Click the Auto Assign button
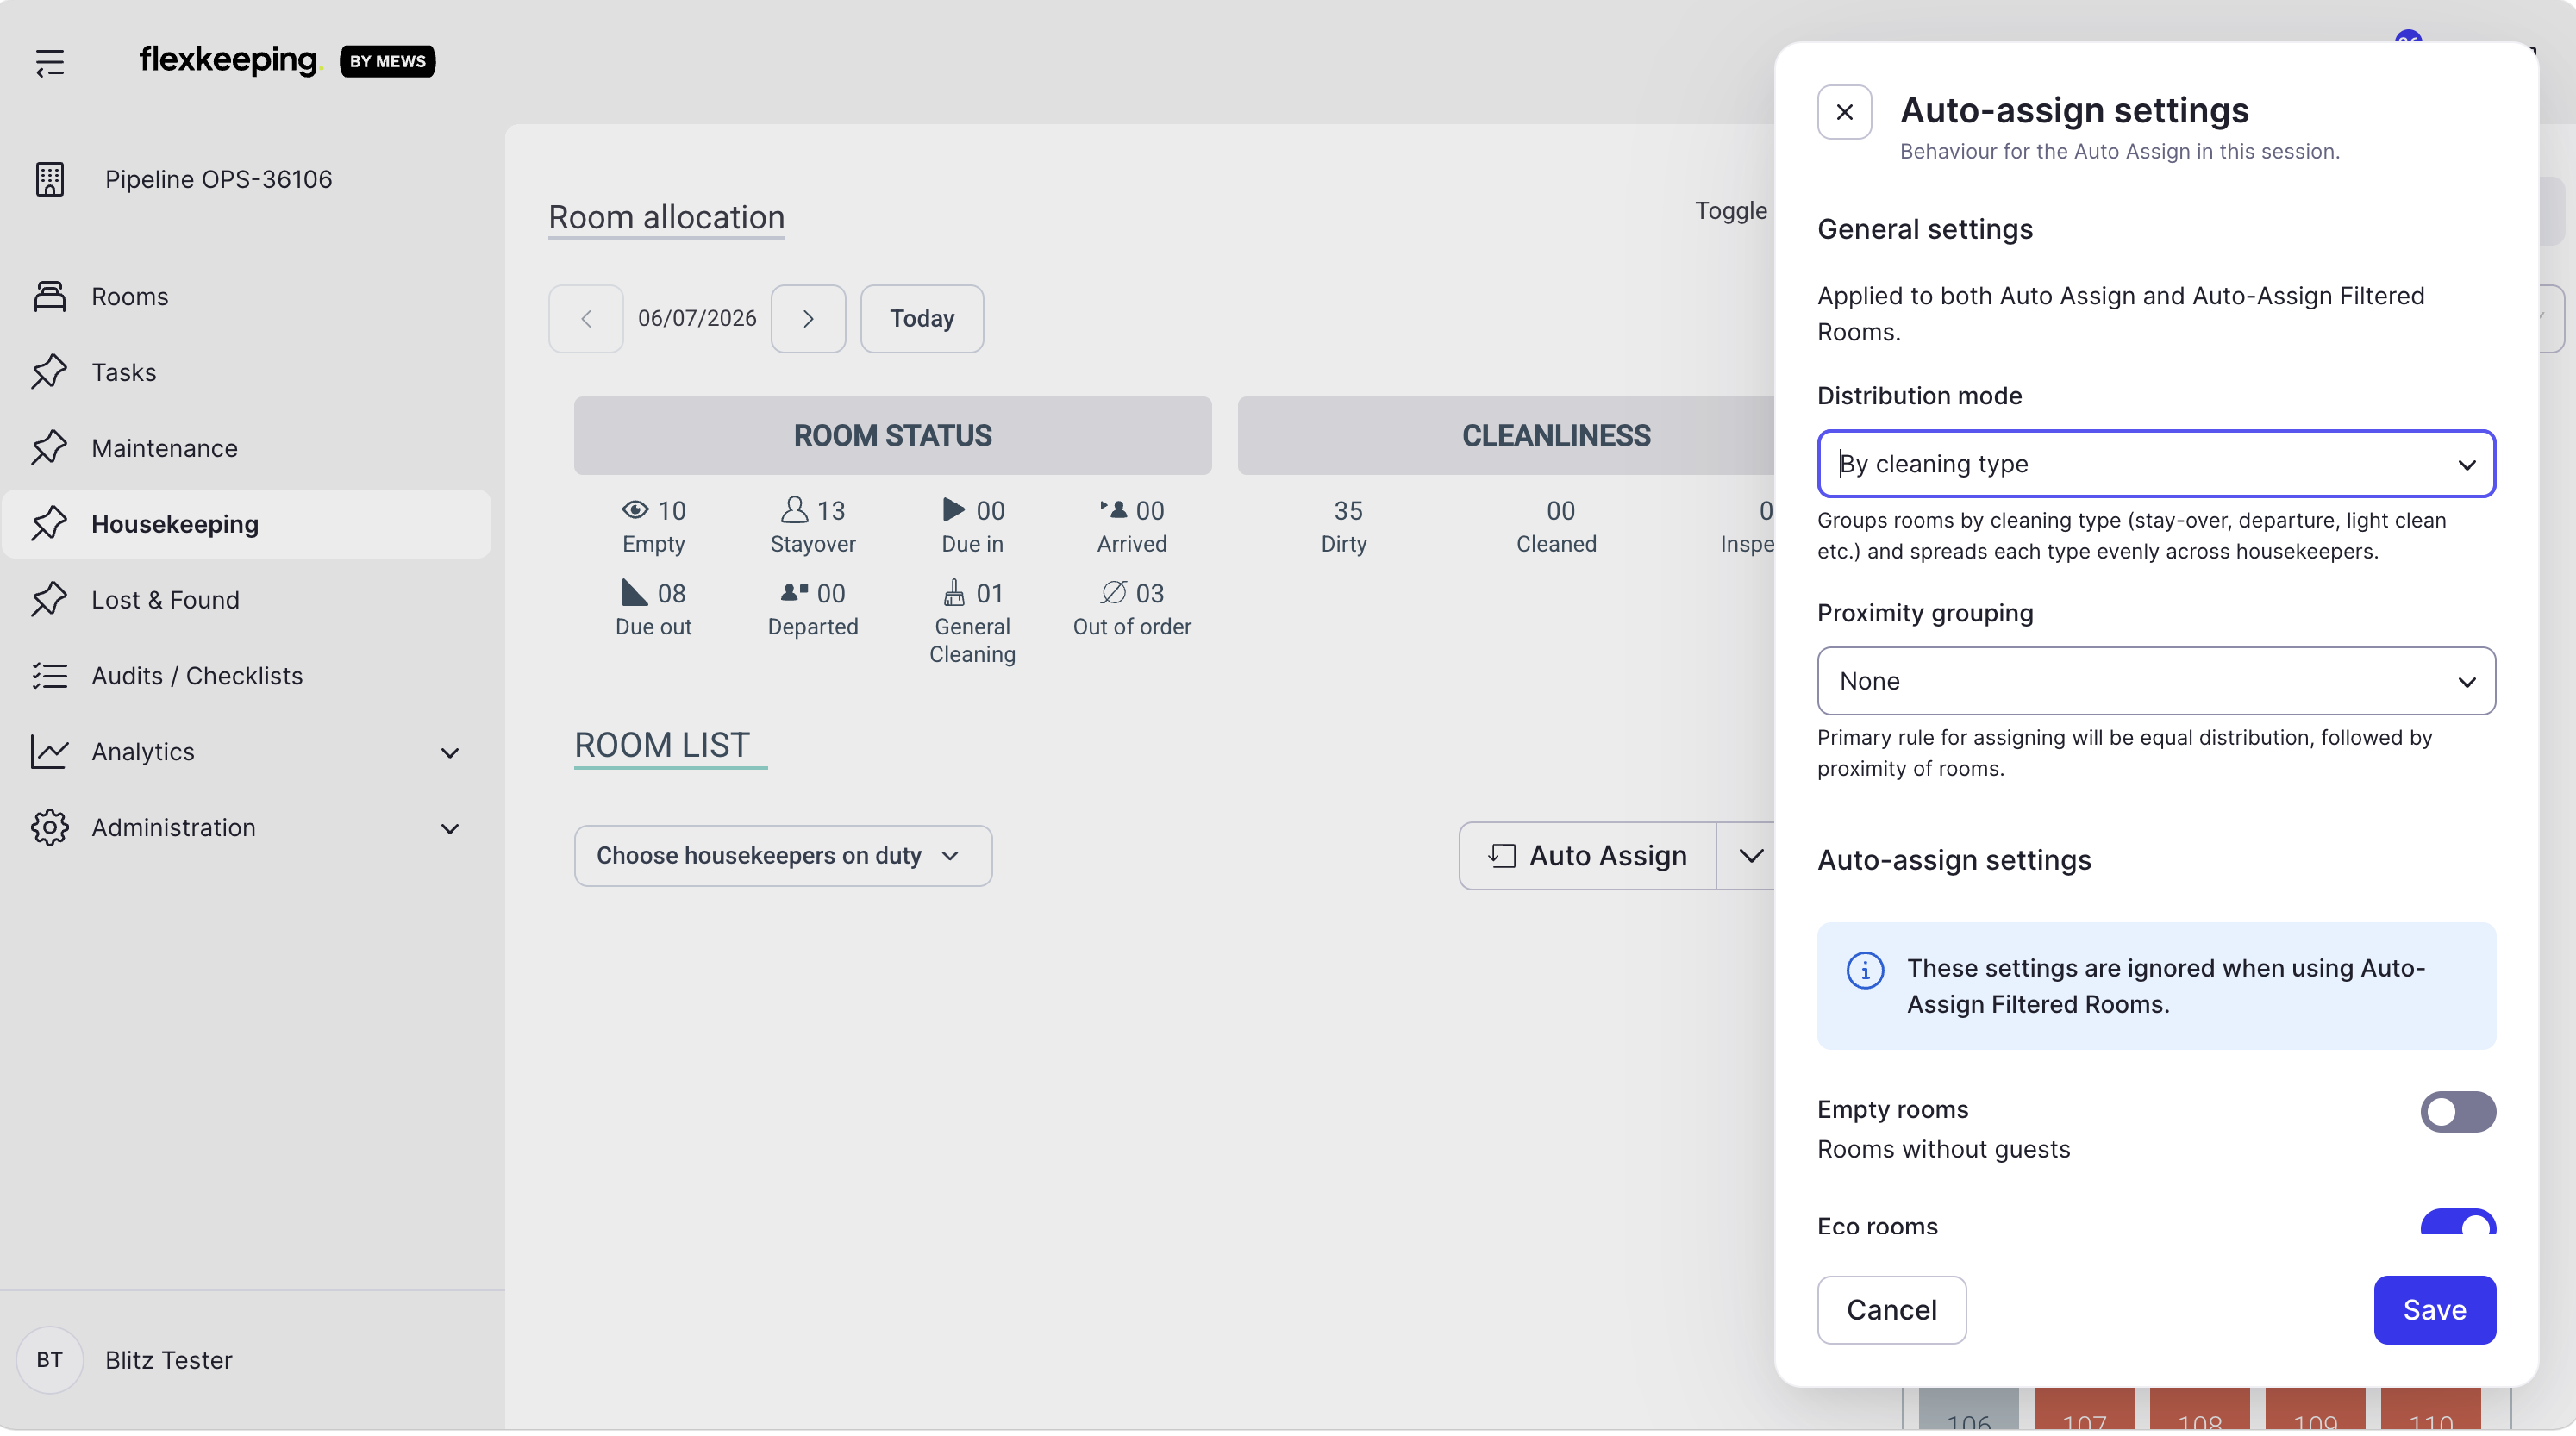 click(1588, 856)
